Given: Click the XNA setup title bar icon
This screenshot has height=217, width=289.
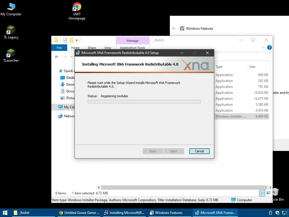Looking at the screenshot, I should (x=78, y=53).
